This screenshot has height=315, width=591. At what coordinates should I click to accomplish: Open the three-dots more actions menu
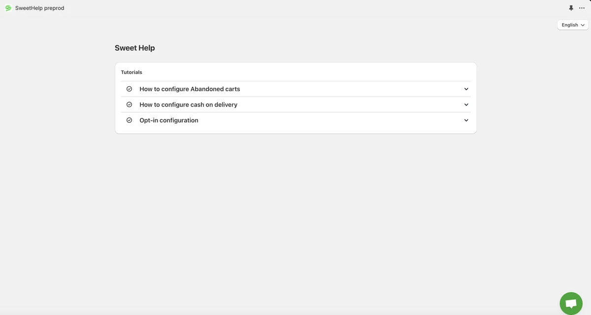[x=582, y=8]
